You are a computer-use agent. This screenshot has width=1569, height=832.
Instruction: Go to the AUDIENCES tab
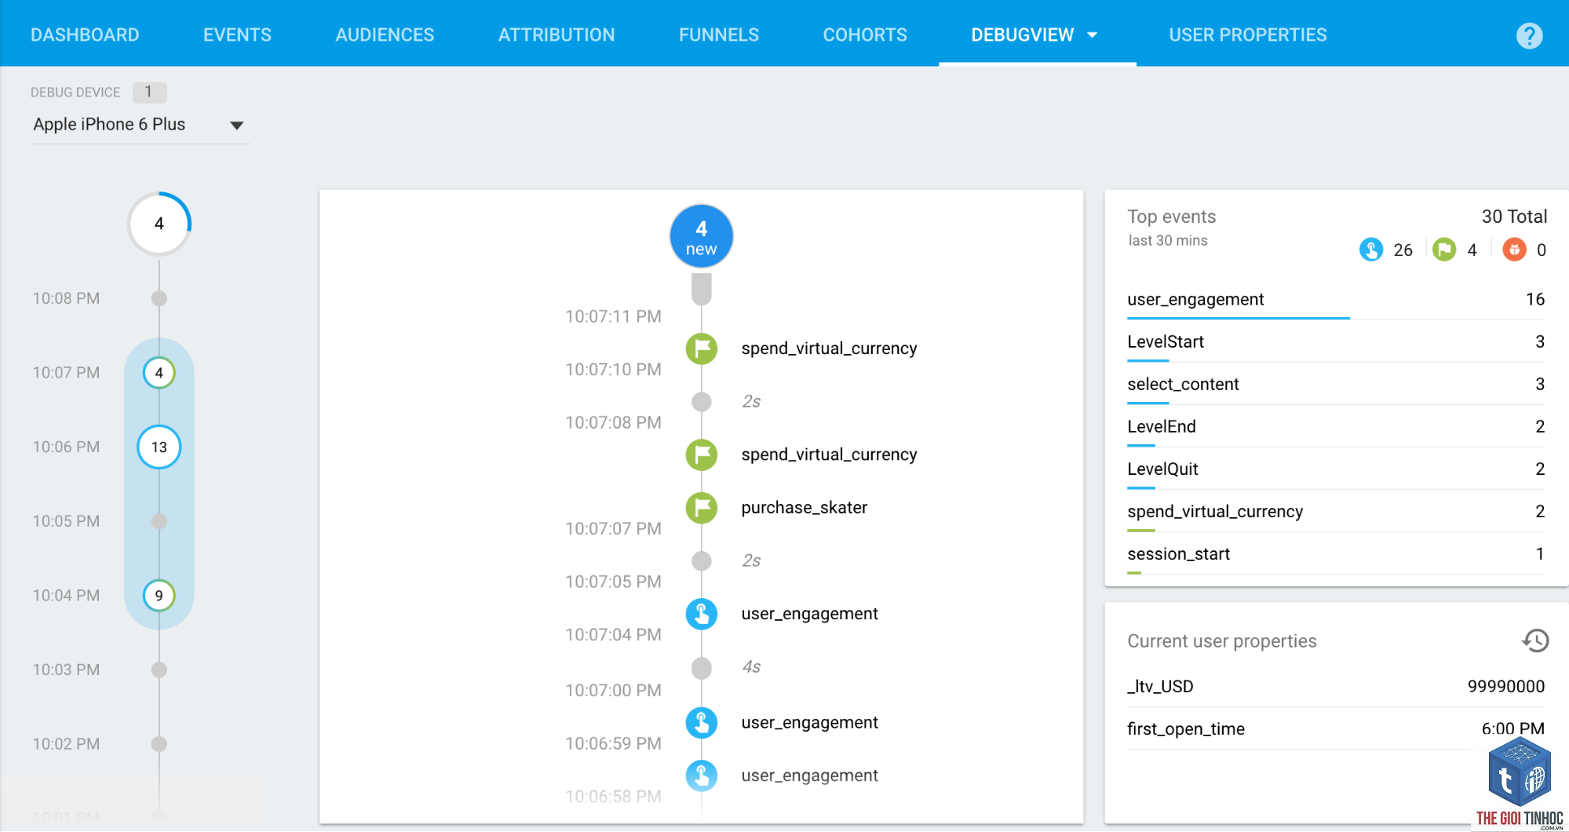pyautogui.click(x=385, y=35)
